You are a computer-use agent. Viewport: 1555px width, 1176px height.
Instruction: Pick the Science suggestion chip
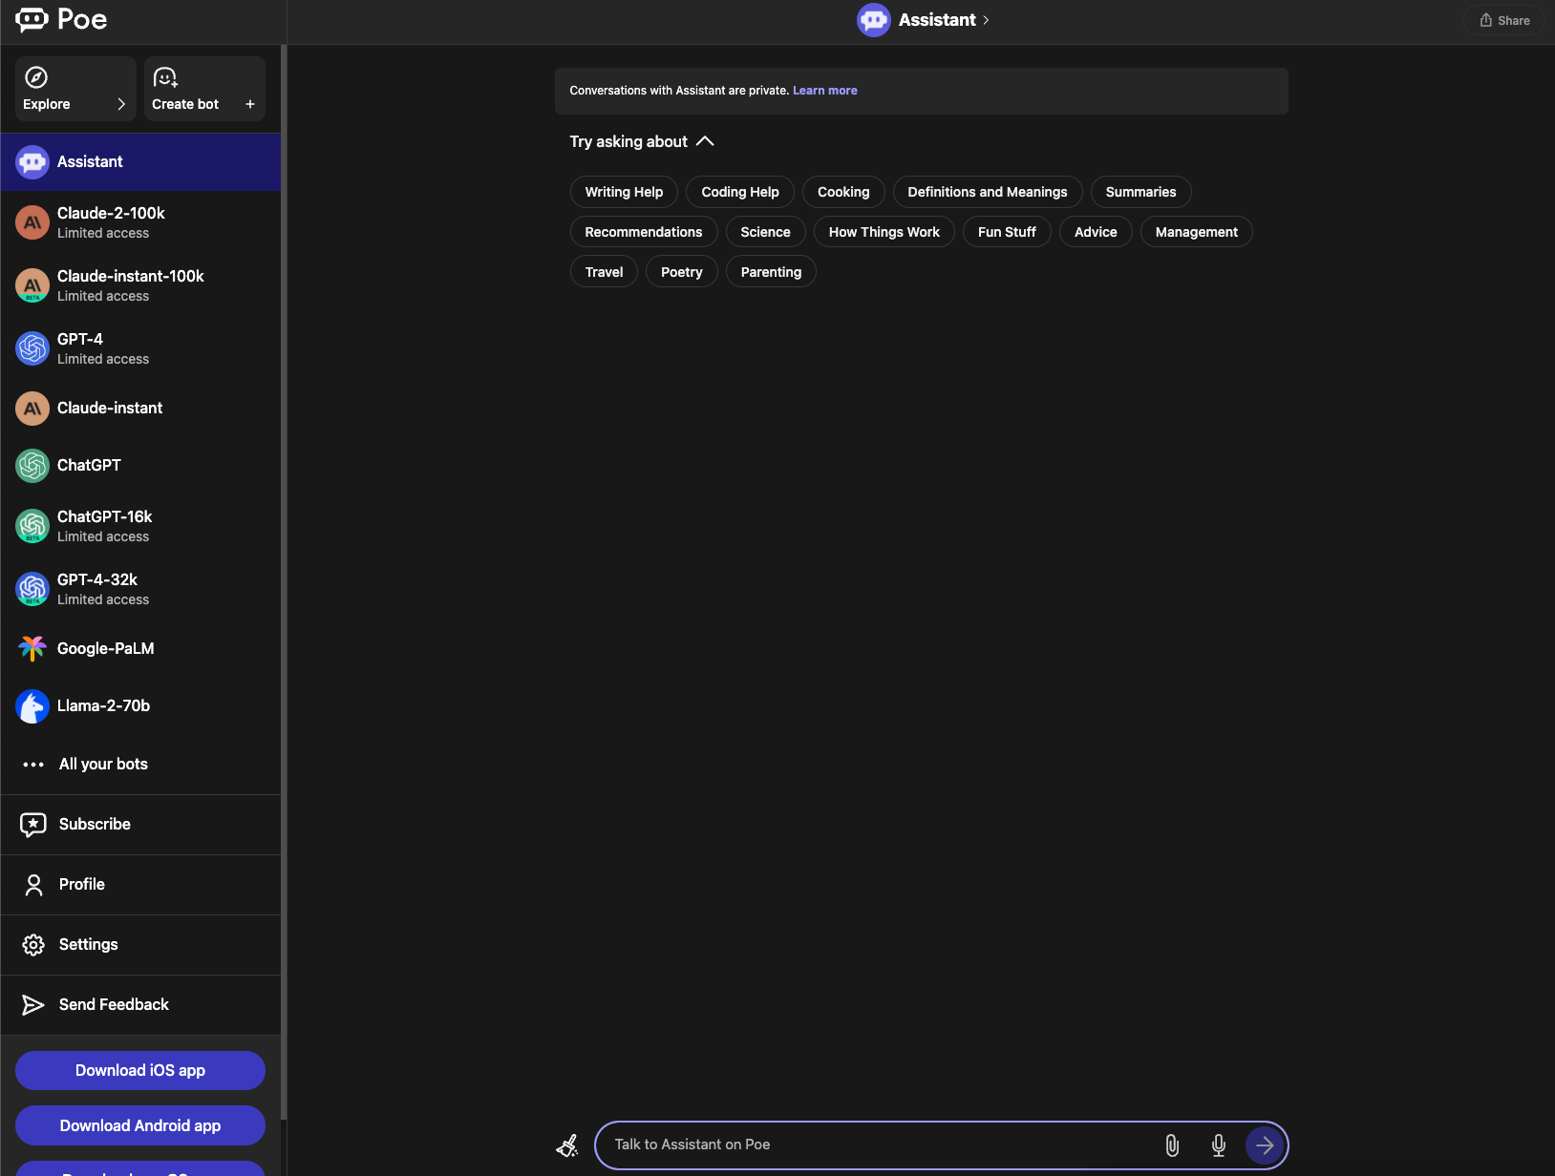[x=766, y=232]
